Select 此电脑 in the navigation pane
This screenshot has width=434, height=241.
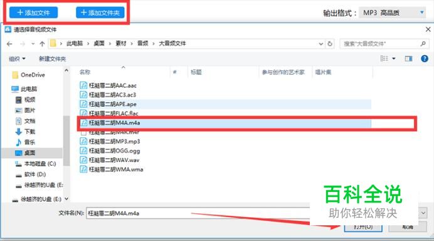click(24, 89)
